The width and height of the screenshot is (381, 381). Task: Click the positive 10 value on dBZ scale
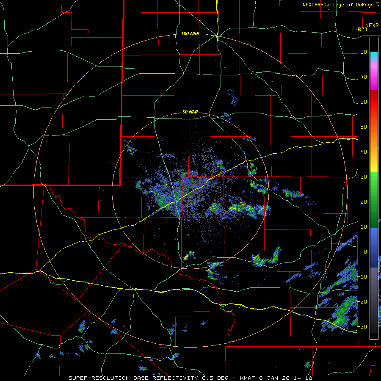(364, 227)
